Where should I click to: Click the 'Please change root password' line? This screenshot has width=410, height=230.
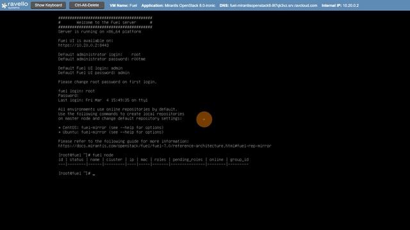click(x=108, y=82)
